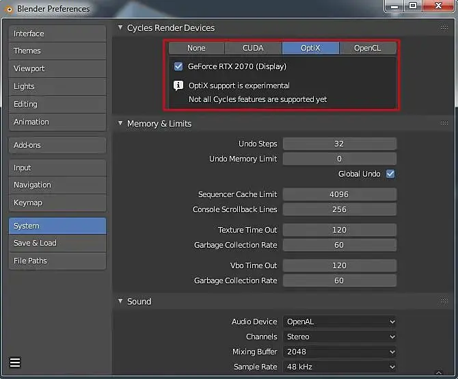Open the Sample Rate dropdown

tap(340, 367)
